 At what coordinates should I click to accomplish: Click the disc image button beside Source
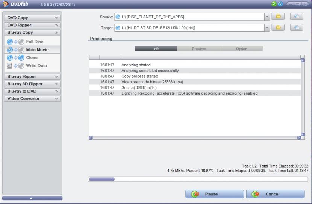(297, 16)
